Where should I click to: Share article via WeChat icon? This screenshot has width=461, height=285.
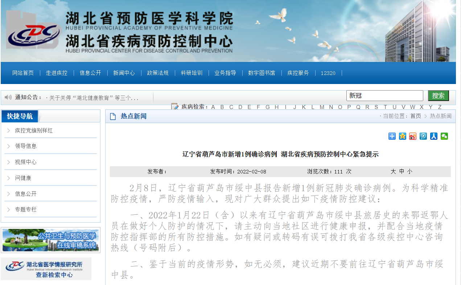point(444,136)
